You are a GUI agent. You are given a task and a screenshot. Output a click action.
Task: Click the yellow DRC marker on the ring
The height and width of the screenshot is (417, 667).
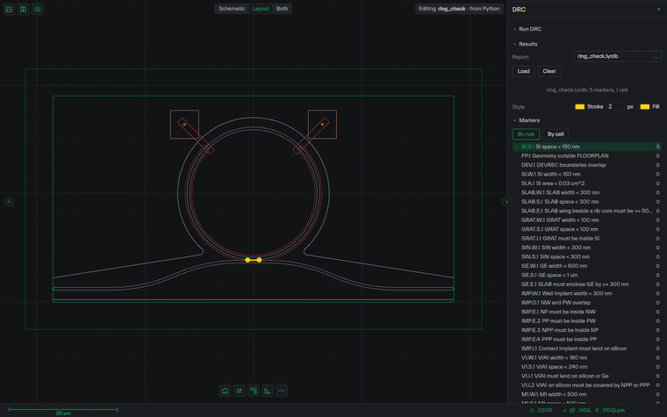[x=254, y=260]
